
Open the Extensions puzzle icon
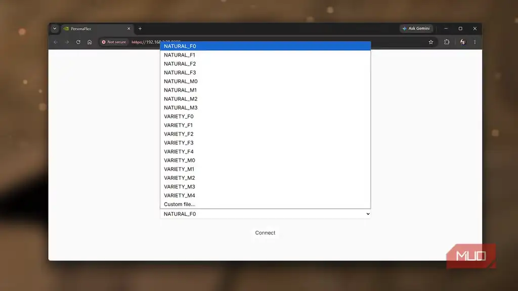[447, 42]
